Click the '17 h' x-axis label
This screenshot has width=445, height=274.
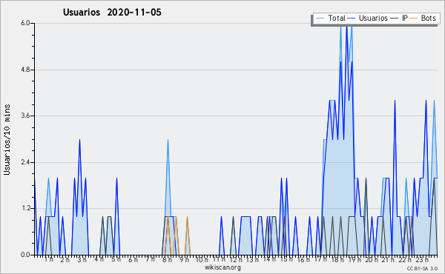320,259
